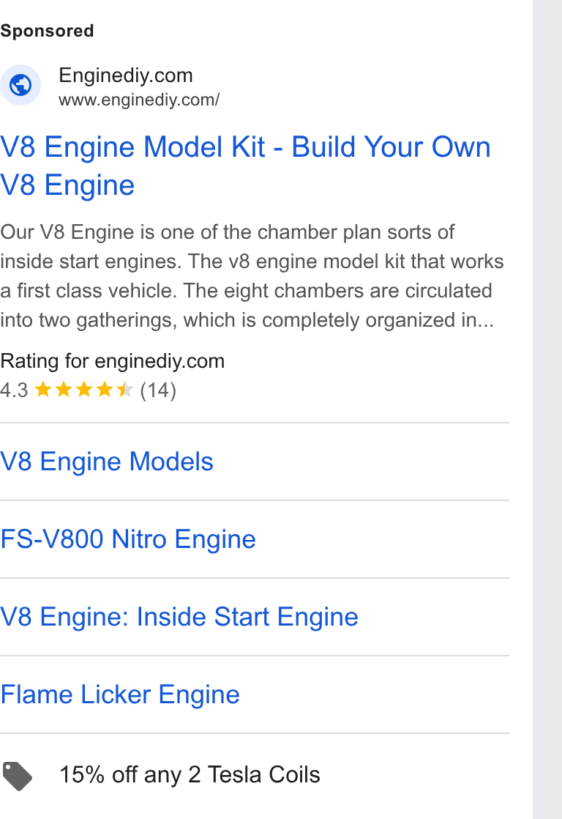Open the V8 Engine Models sitelink
562x819 pixels.
(x=107, y=462)
